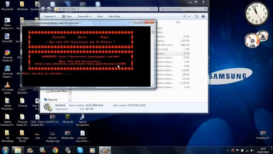Viewport: 273px width, 154px height.
Task: Click the Windows Start orb
Action: coord(6,150)
